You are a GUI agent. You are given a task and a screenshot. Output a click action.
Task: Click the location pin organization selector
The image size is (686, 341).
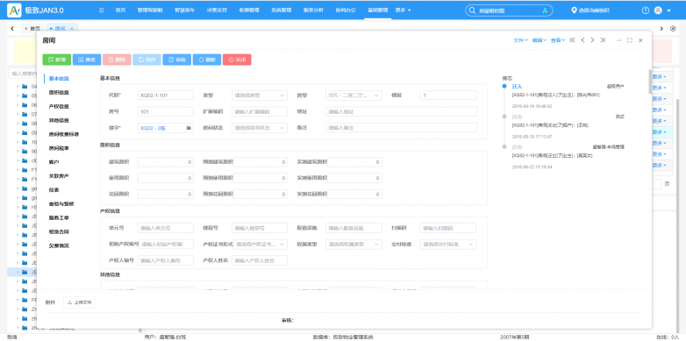[x=575, y=11]
